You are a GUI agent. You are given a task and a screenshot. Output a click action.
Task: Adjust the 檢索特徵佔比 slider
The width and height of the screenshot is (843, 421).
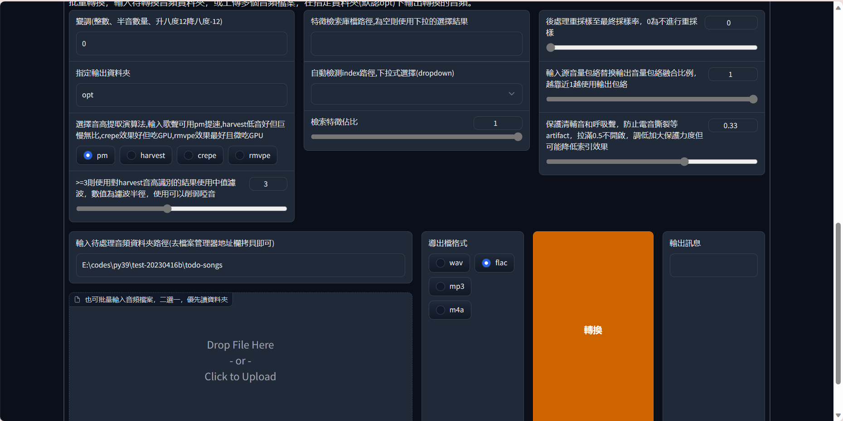[x=417, y=137]
